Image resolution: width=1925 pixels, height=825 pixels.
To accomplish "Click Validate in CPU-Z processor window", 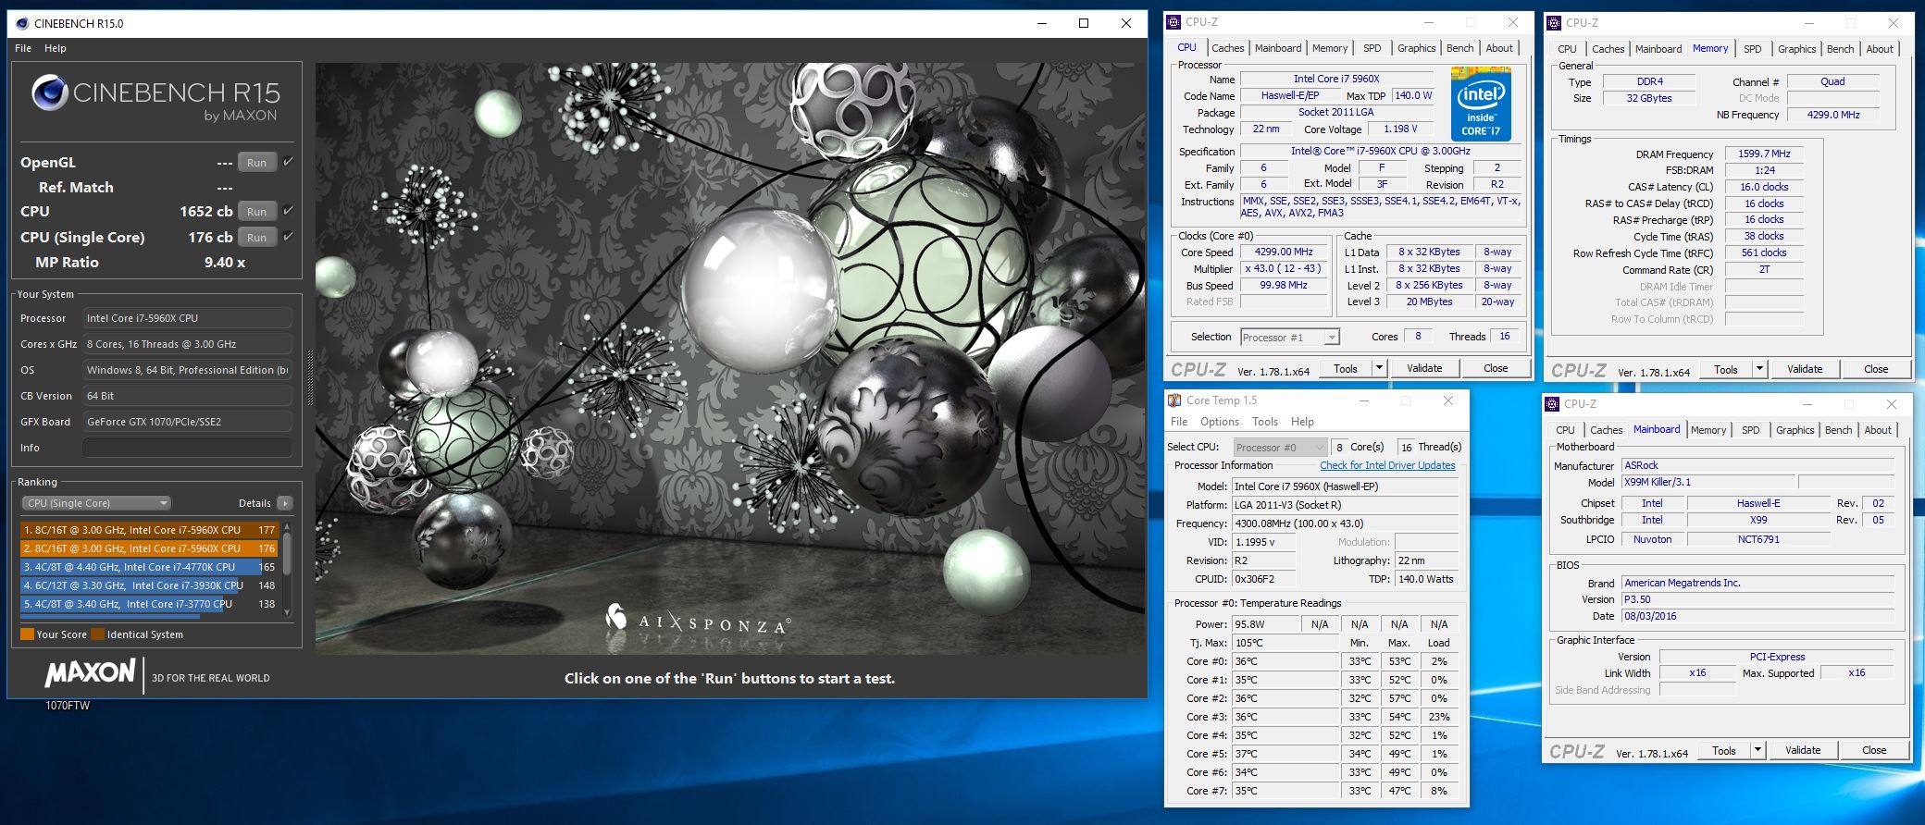I will click(x=1424, y=368).
